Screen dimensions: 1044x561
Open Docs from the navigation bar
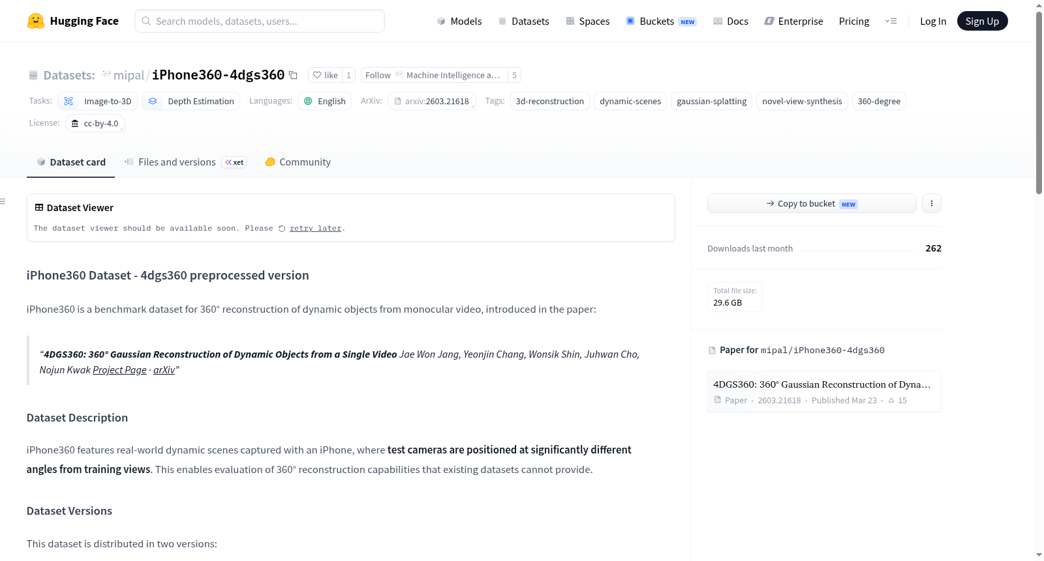(x=730, y=22)
